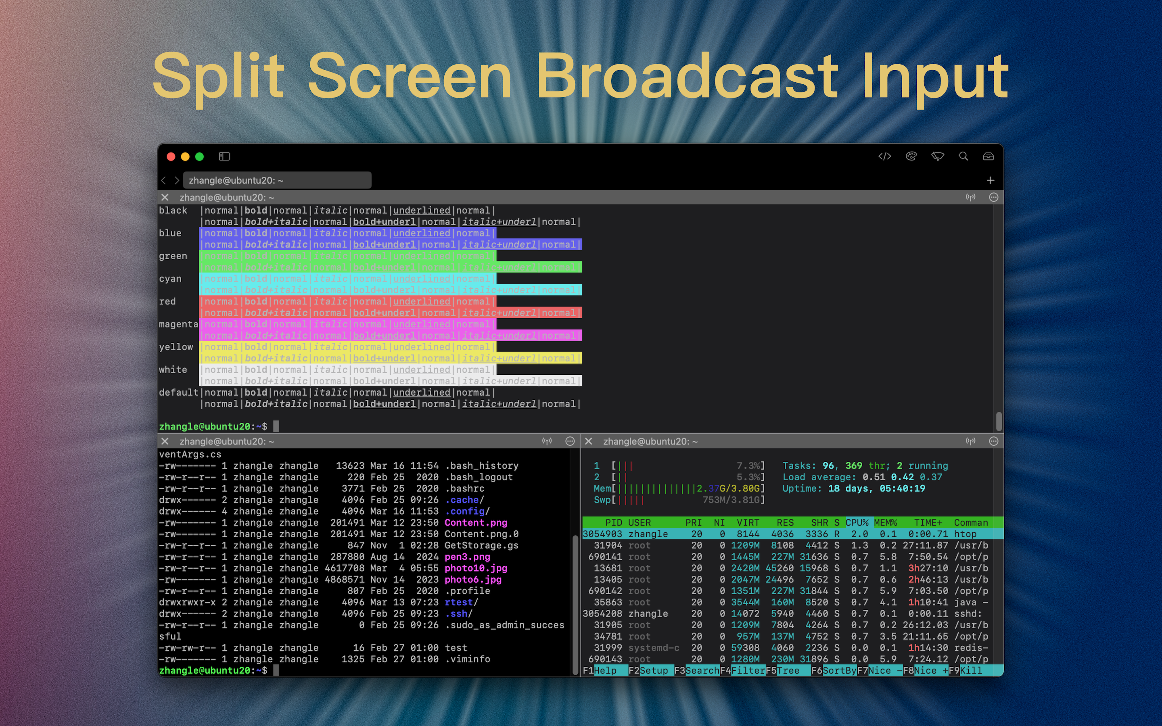Click Content.png file name in listing

pos(475,522)
